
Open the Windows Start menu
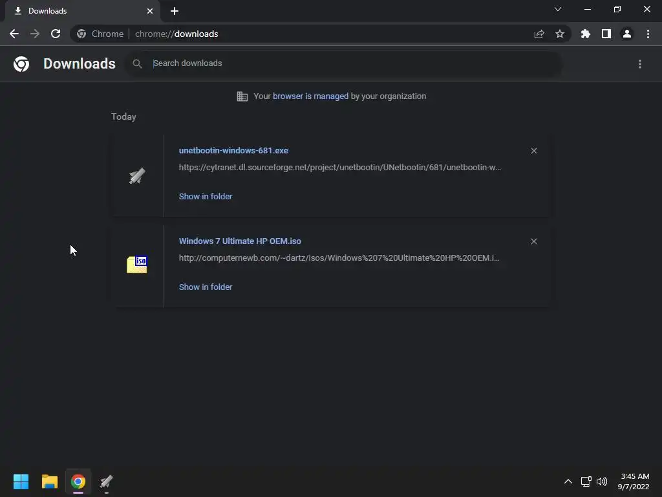click(21, 481)
